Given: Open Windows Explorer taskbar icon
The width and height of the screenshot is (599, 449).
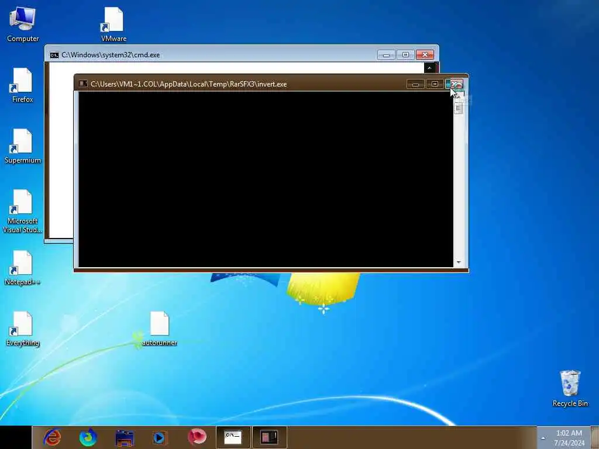Looking at the screenshot, I should point(125,437).
